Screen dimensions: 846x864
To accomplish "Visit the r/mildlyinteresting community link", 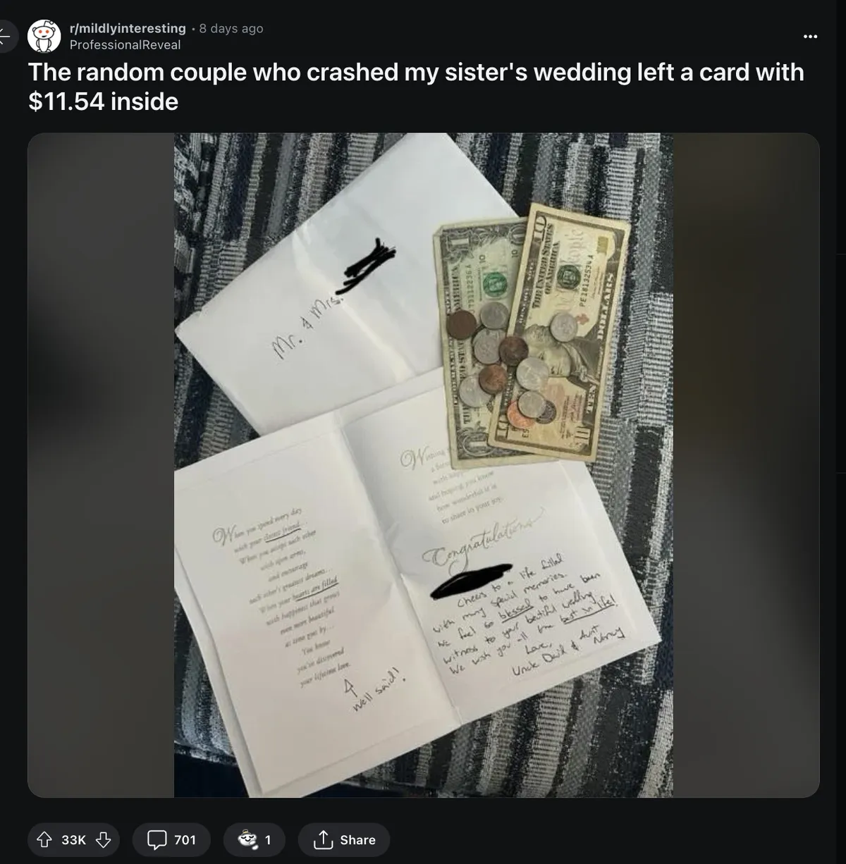I will pyautogui.click(x=128, y=28).
